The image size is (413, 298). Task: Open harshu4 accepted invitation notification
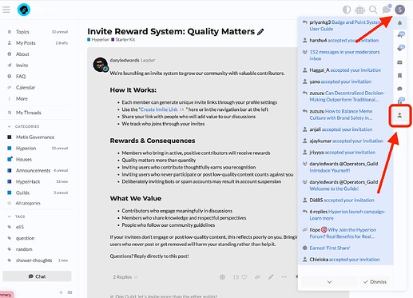point(345,41)
